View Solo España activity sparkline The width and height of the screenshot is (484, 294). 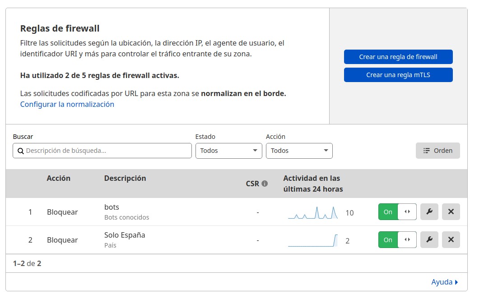tap(312, 240)
